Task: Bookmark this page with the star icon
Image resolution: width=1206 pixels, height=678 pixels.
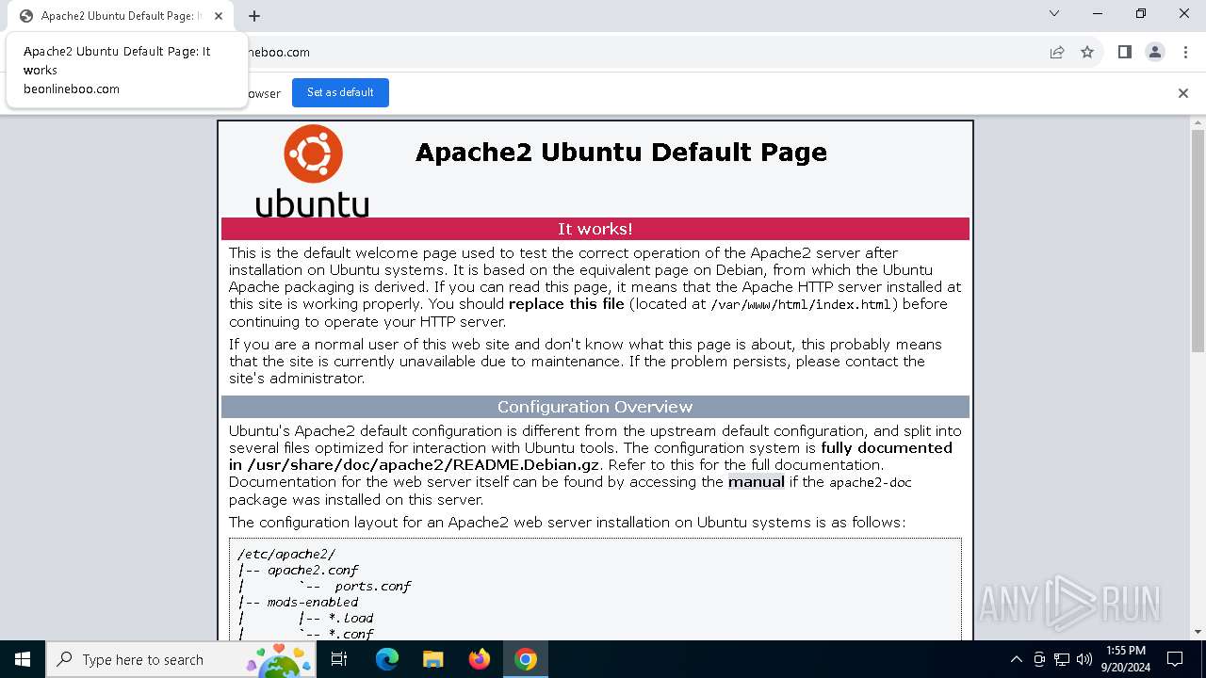Action: 1087,52
